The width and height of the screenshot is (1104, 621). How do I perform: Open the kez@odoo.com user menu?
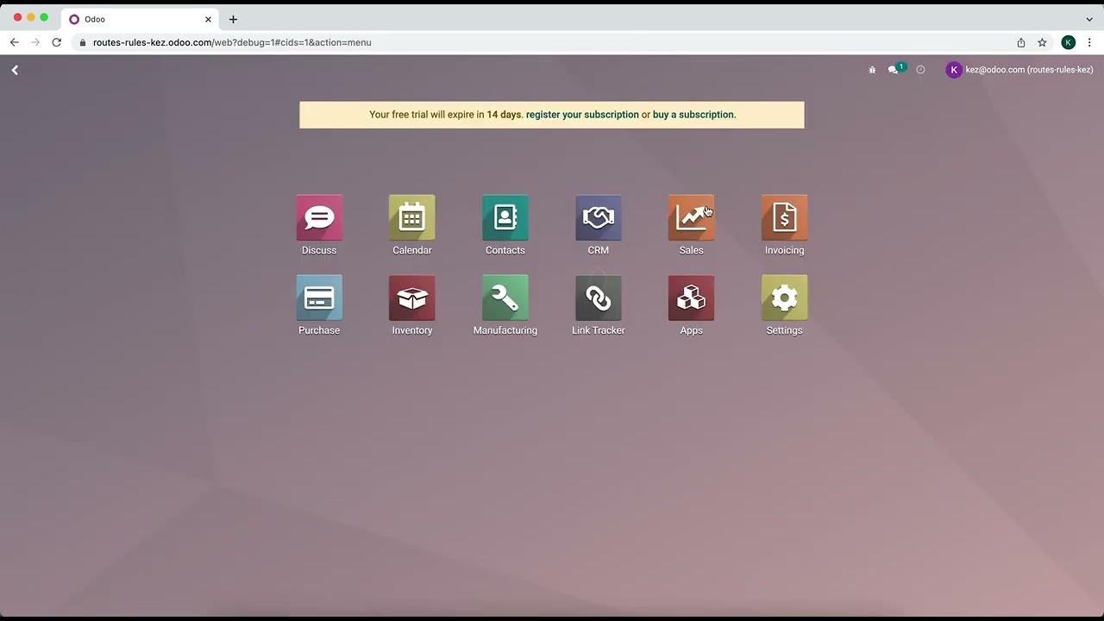(x=1019, y=70)
